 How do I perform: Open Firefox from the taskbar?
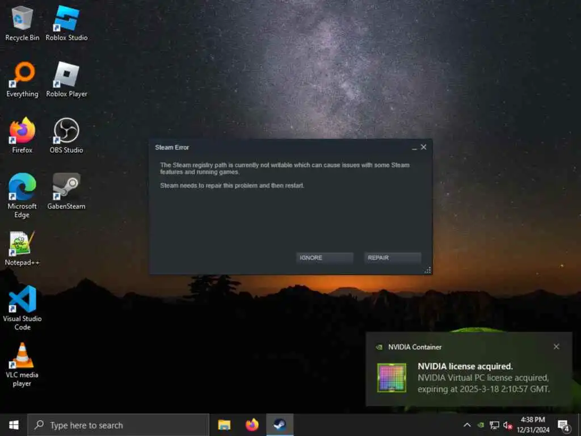252,425
